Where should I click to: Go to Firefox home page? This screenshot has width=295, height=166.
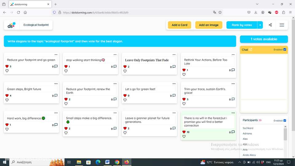coord(25,12)
